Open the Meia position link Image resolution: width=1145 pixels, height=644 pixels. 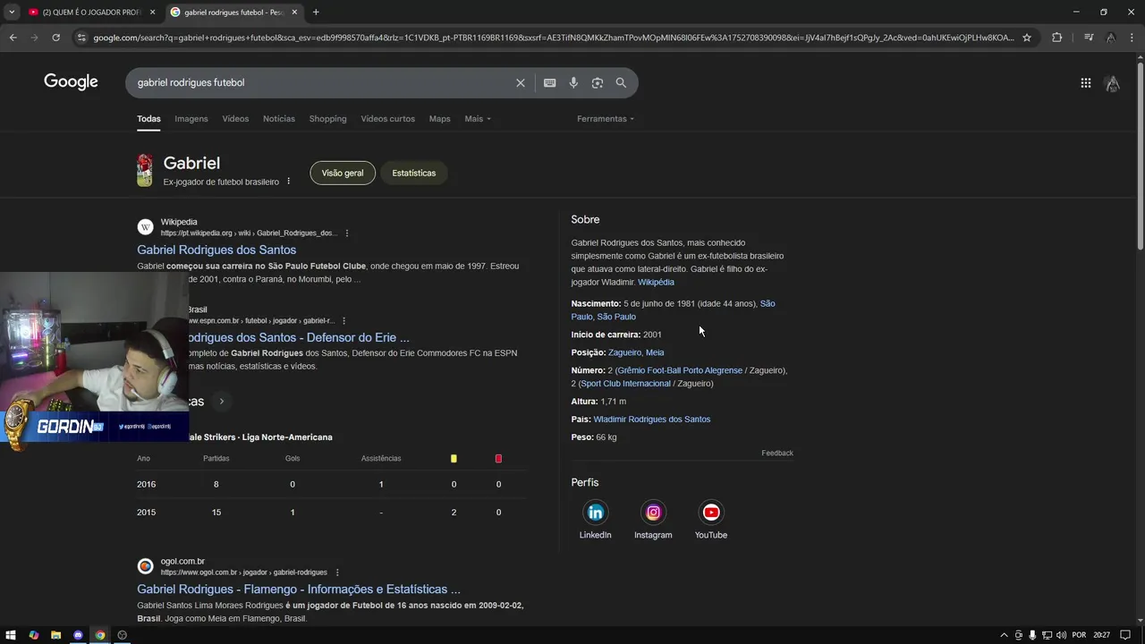(655, 352)
